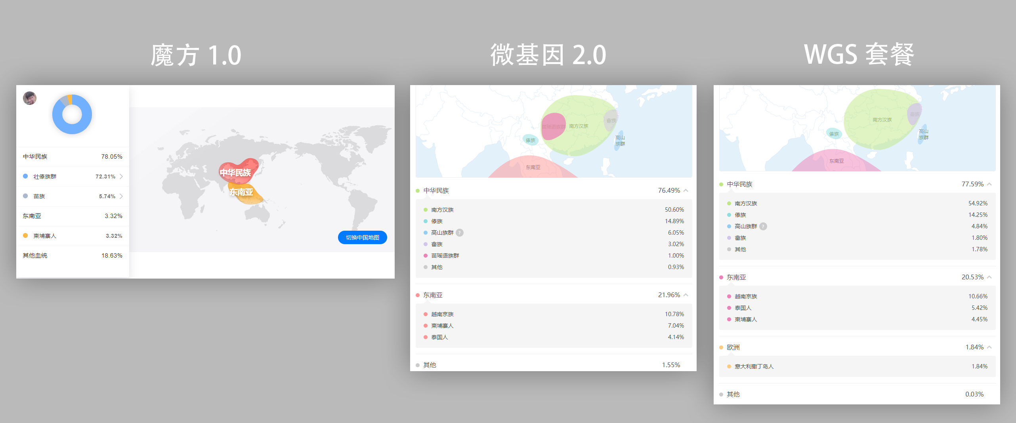Click the red 中华民族 map region
The width and height of the screenshot is (1016, 423).
(x=239, y=171)
